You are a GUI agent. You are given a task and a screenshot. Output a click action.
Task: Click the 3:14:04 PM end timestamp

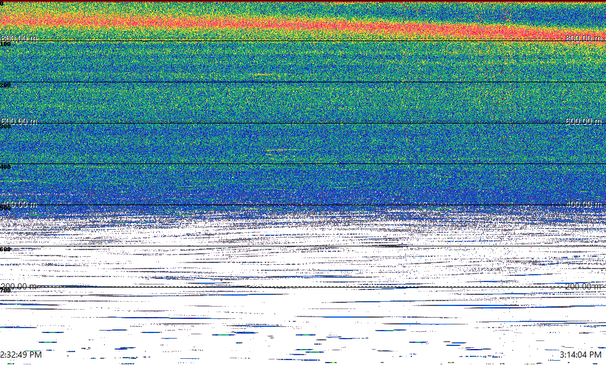point(581,355)
